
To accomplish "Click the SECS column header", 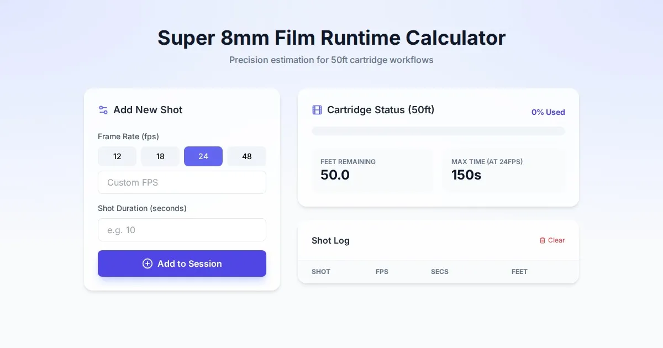I will tap(440, 272).
